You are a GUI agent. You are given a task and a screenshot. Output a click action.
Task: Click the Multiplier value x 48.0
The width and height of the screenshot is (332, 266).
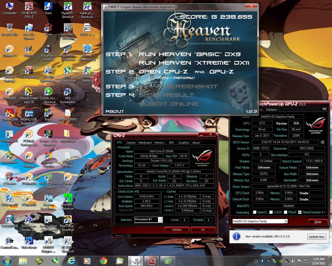point(147,201)
